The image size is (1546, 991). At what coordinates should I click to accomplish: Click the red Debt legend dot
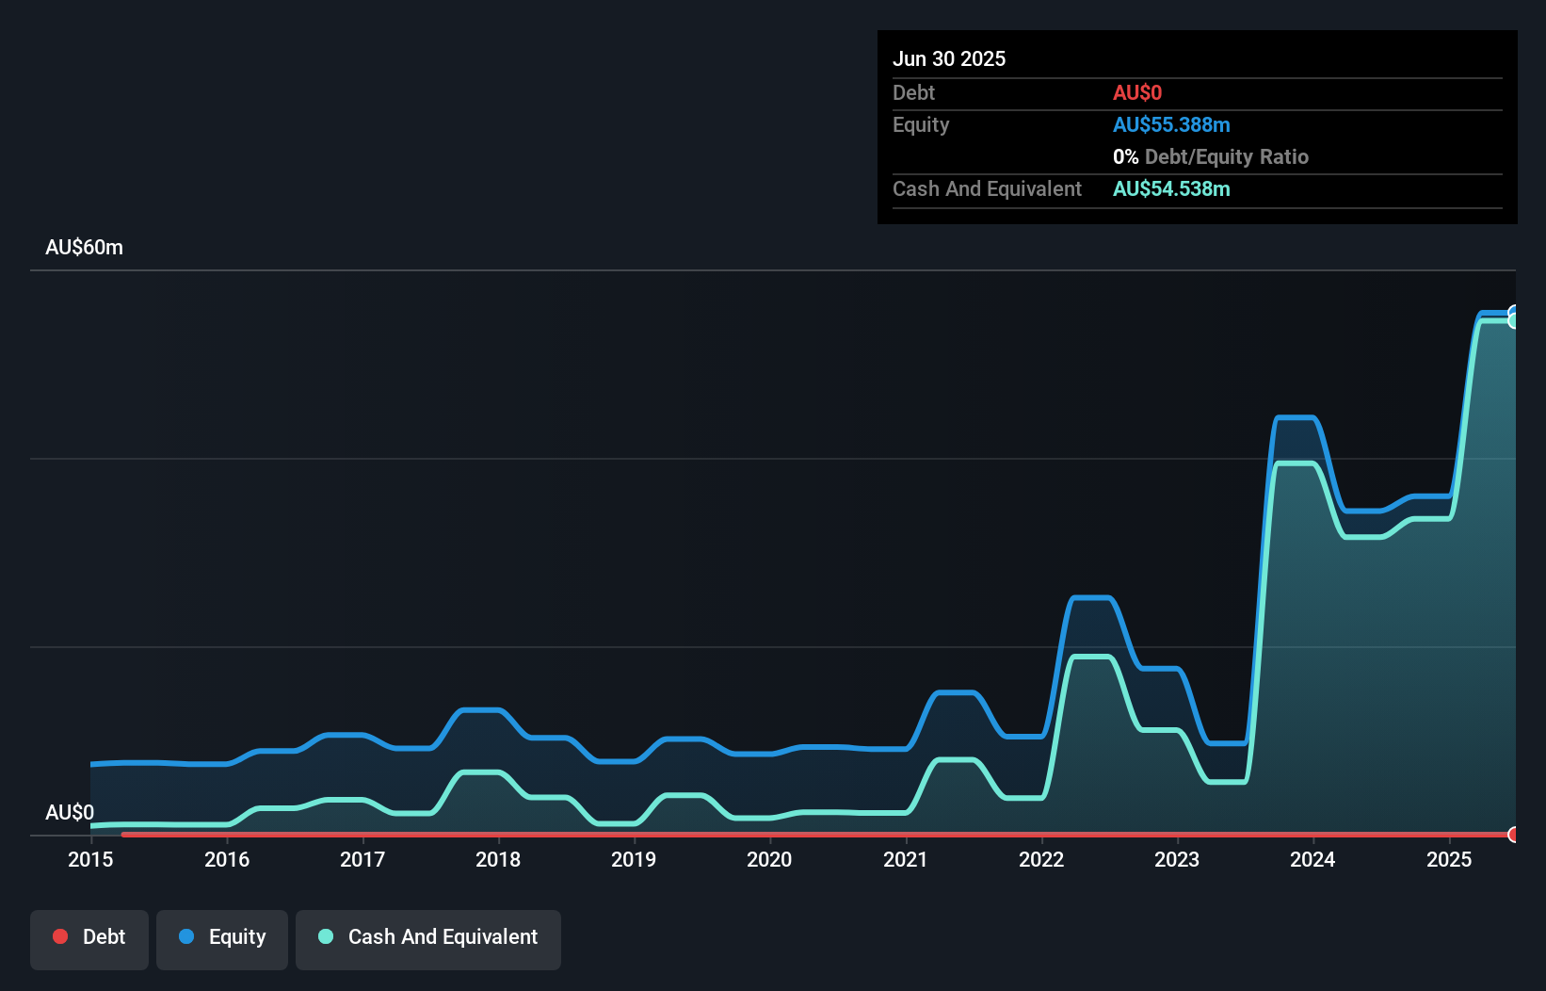coord(60,937)
